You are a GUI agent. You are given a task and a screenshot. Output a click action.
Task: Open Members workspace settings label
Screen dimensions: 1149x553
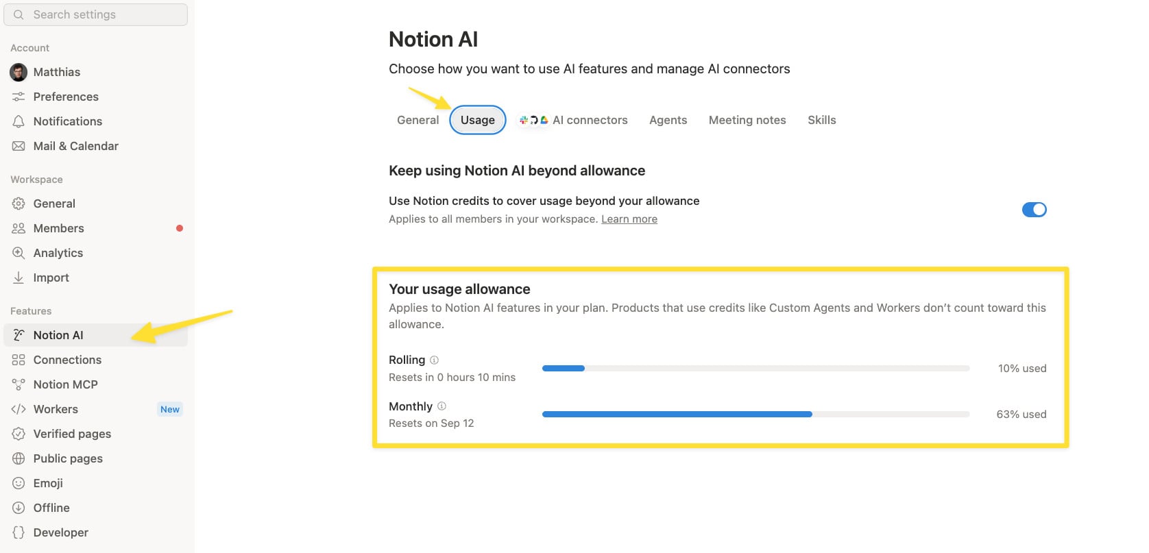click(59, 228)
